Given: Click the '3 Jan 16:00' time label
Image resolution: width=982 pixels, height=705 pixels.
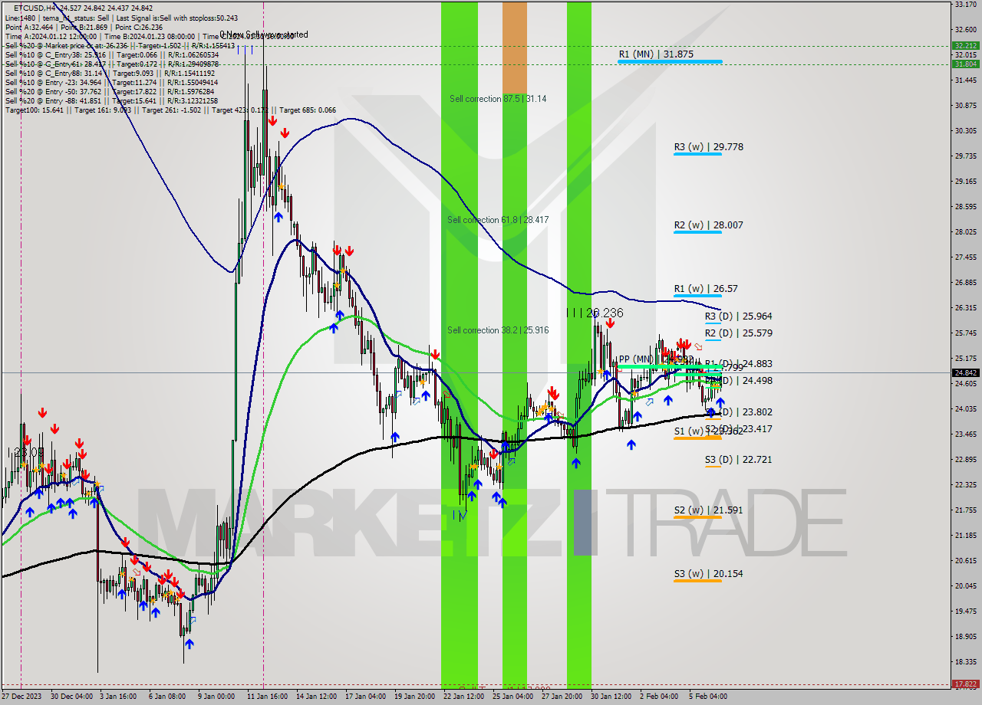Looking at the screenshot, I should tap(118, 697).
